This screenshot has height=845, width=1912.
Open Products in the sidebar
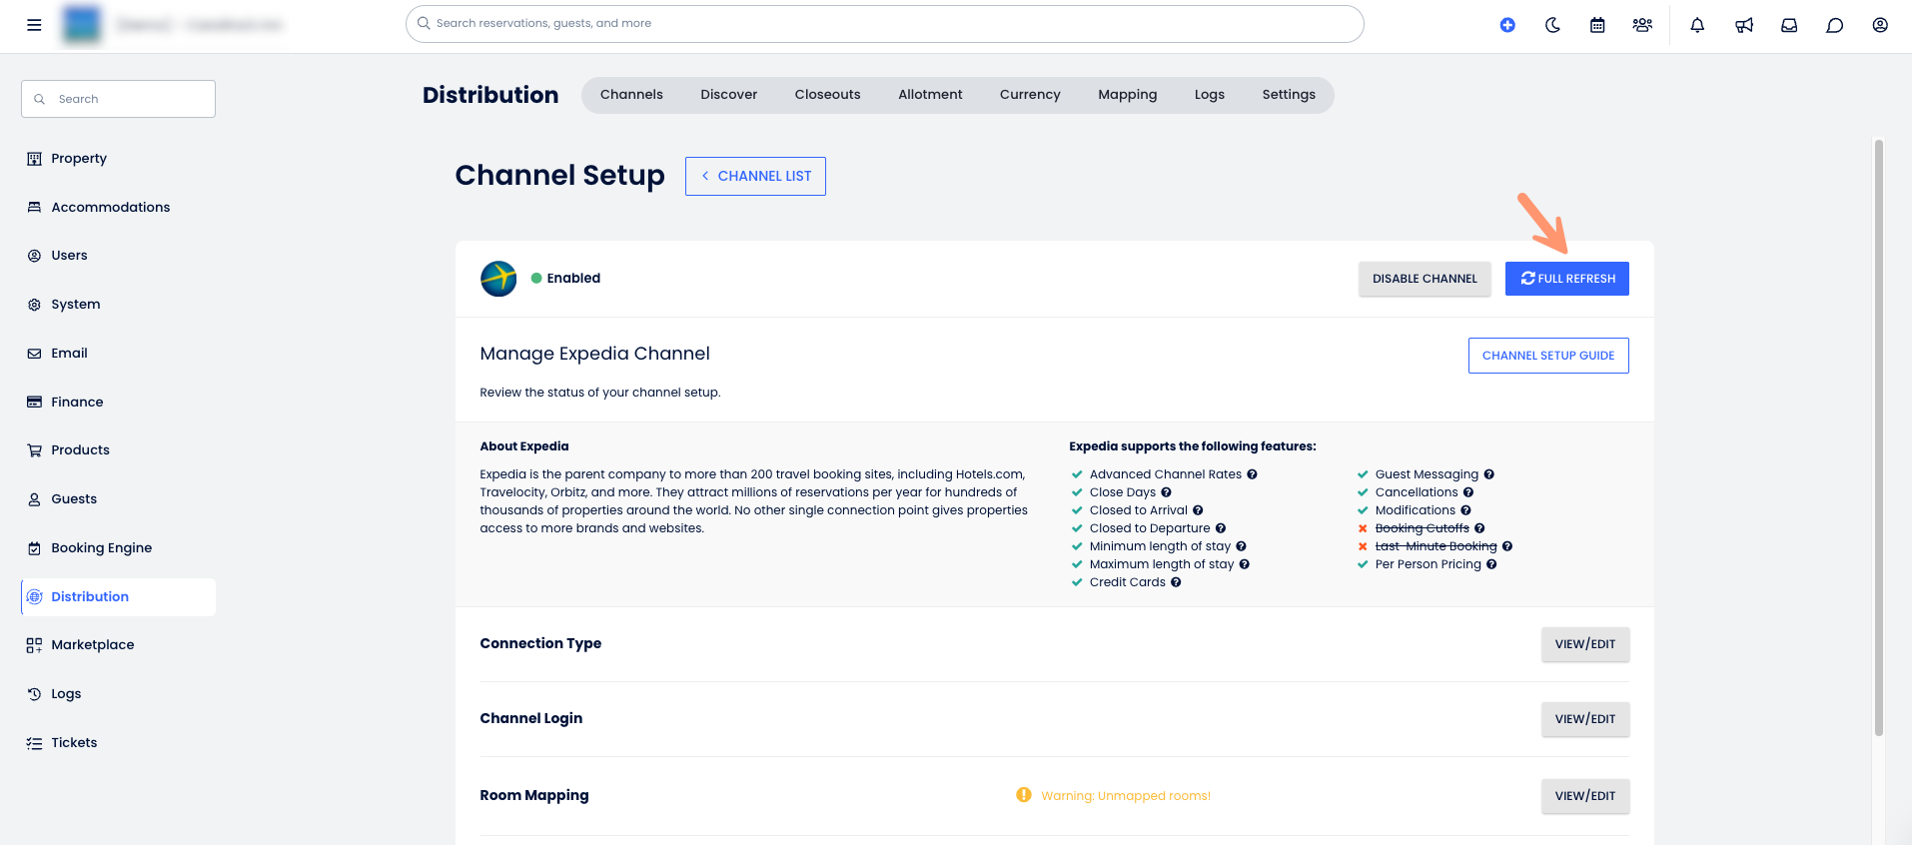118,450
